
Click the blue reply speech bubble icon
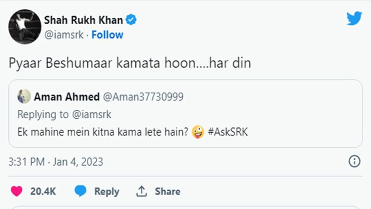pyautogui.click(x=80, y=191)
